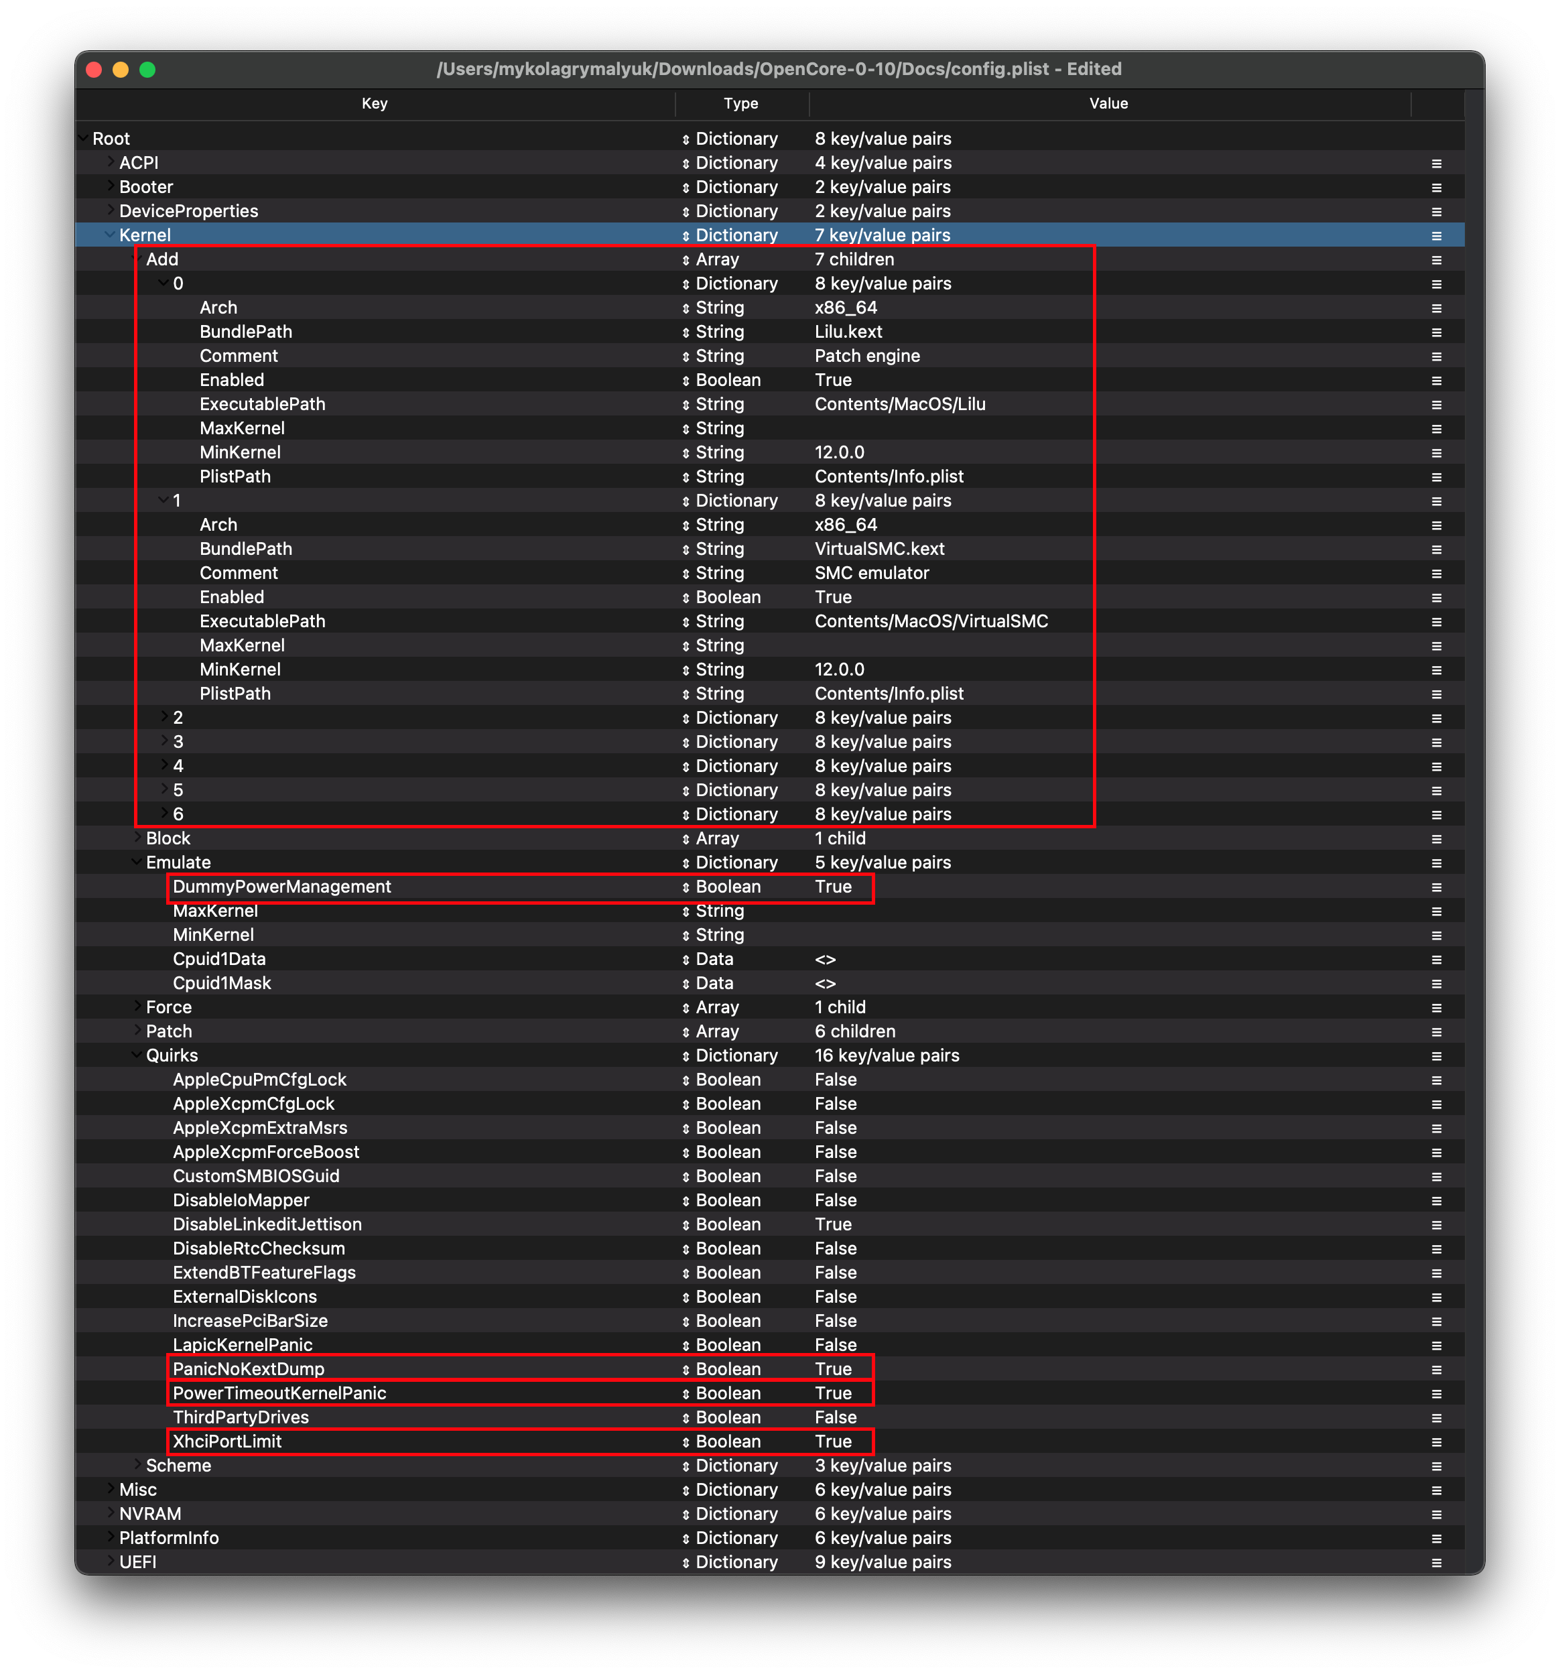Select the PlatformInfo row
Screen dimensions: 1560x1674
(x=769, y=1539)
